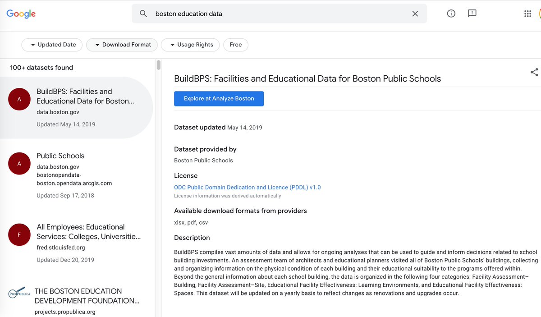The height and width of the screenshot is (317, 541).
Task: Select the BuildBPS dataset result
Action: (x=77, y=108)
